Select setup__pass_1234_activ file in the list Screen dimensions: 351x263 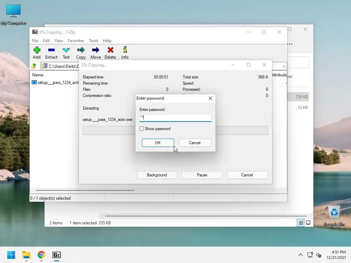click(55, 82)
